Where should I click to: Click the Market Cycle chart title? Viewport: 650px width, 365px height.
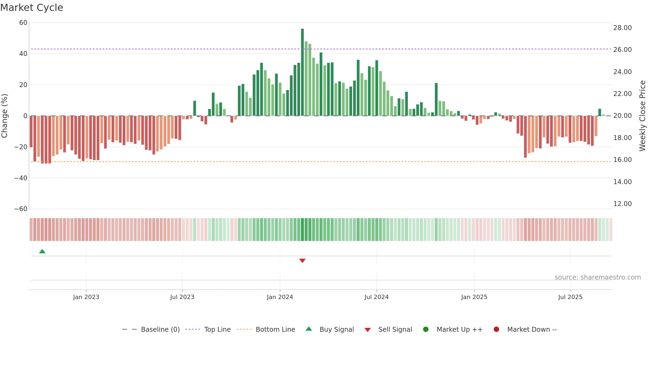(x=32, y=8)
